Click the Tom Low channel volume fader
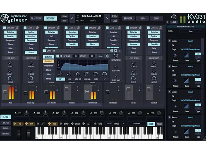Image resolution: width=206 pixels, height=154 pixels. (x=67, y=89)
